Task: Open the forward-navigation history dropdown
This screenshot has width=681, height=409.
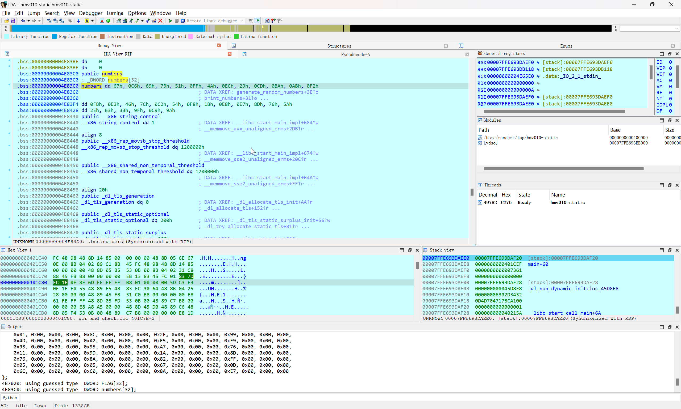Action: [x=39, y=21]
